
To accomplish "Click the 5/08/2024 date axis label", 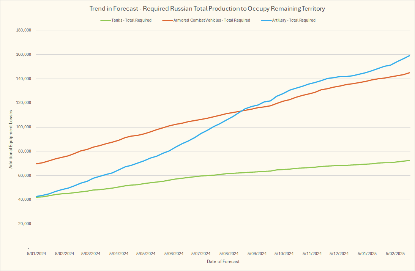I will 229,253.
